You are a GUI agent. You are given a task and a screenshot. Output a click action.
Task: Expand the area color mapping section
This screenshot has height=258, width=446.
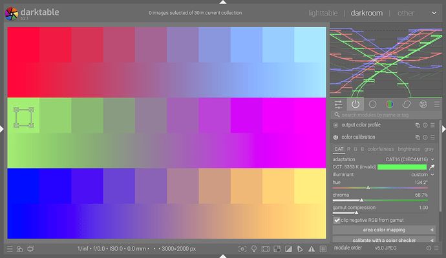click(x=383, y=230)
